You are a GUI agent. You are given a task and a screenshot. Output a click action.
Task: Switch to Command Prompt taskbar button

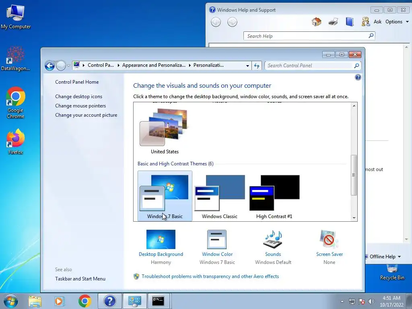[159, 301]
